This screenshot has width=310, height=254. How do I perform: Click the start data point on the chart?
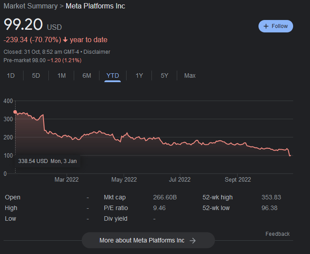coord(15,112)
